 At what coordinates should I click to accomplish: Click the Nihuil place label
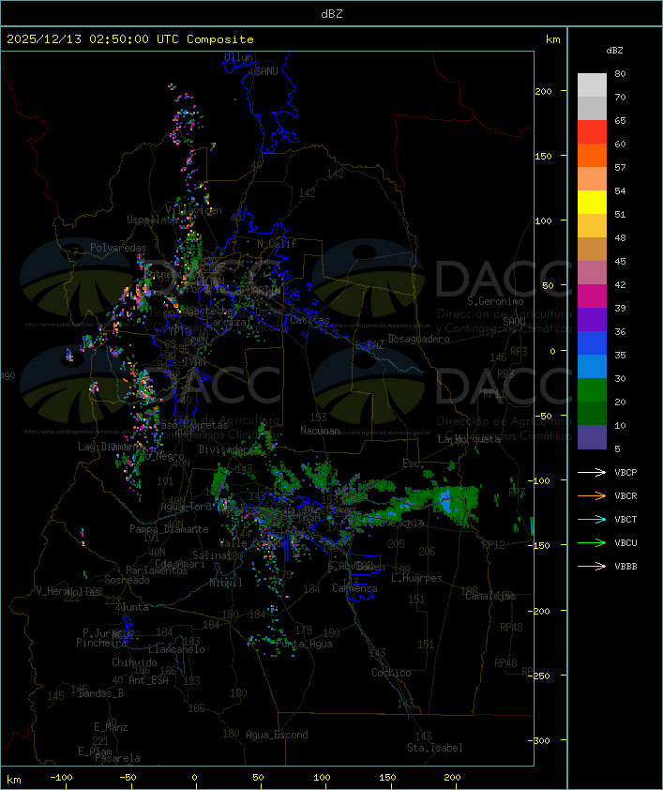coord(226,583)
